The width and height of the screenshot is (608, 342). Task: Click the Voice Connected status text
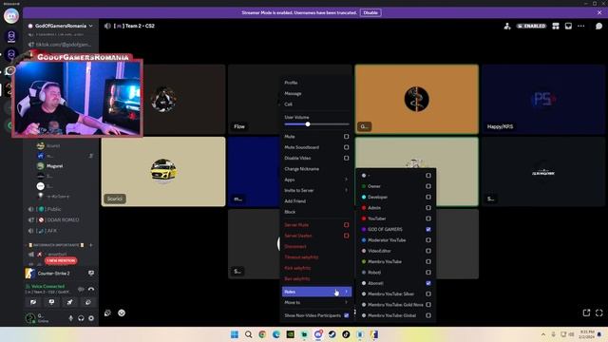point(47,286)
